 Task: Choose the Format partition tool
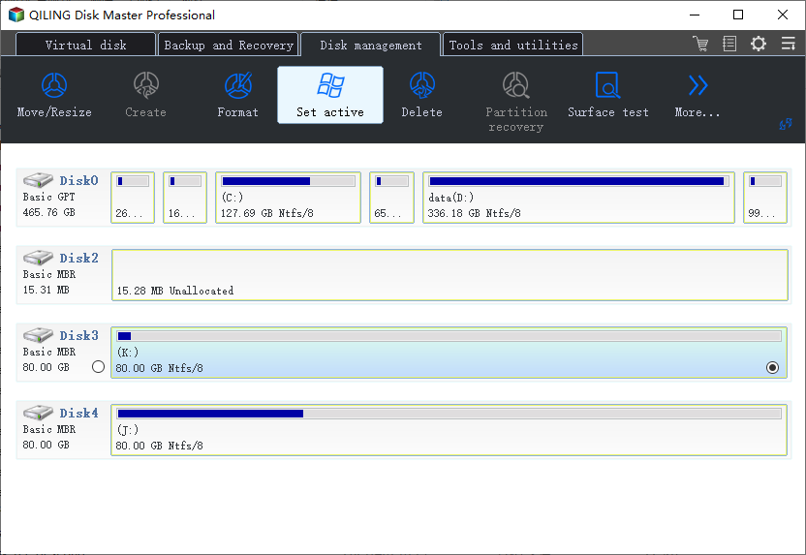tap(238, 96)
